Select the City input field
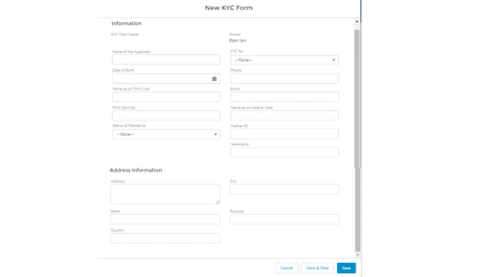 click(x=284, y=189)
